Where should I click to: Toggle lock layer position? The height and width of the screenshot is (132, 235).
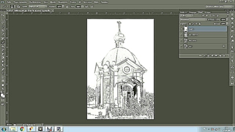[196, 24]
